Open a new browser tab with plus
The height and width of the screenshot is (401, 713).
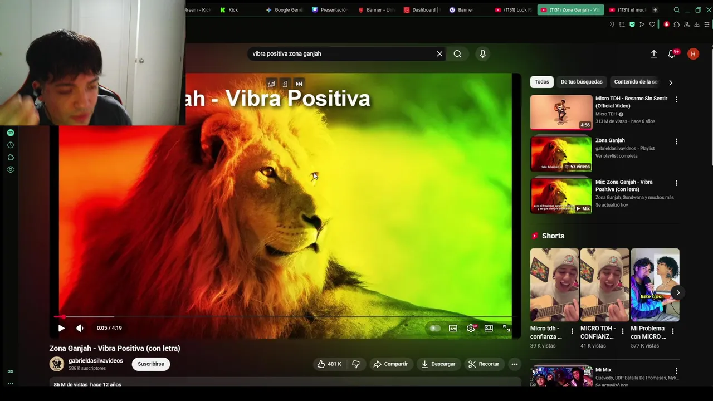pos(655,10)
